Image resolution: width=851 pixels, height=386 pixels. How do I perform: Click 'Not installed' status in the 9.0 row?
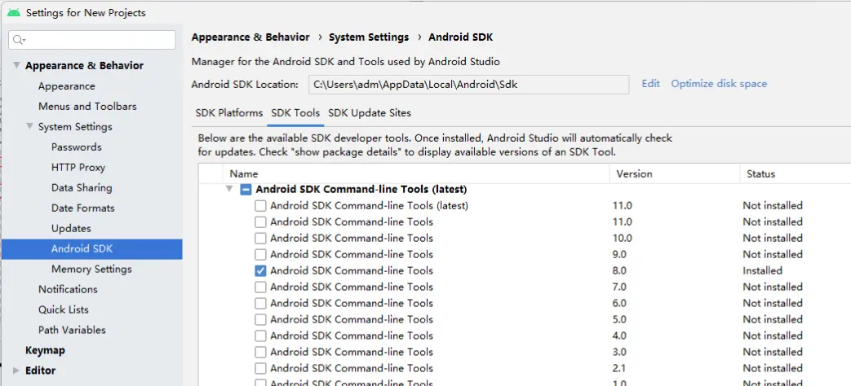[x=773, y=254]
